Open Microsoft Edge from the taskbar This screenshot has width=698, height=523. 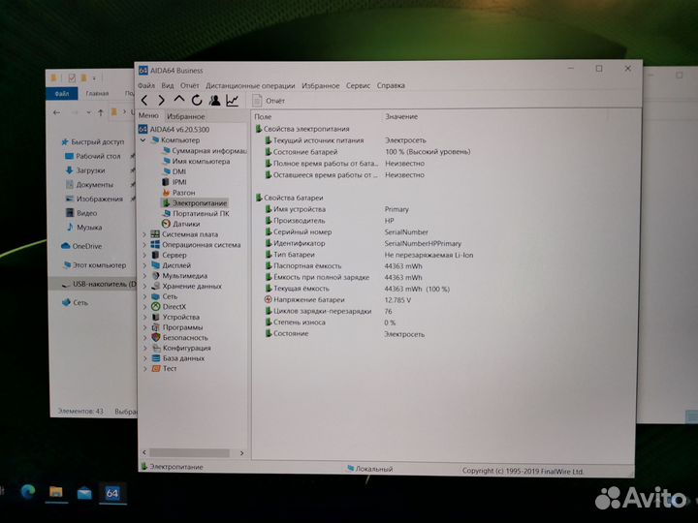pos(28,491)
